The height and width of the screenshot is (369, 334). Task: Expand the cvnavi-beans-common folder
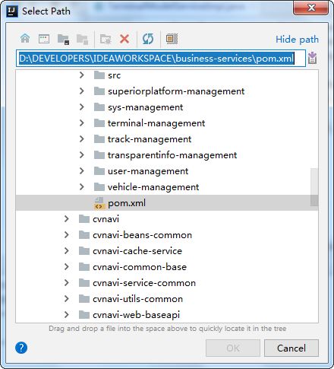(x=66, y=234)
